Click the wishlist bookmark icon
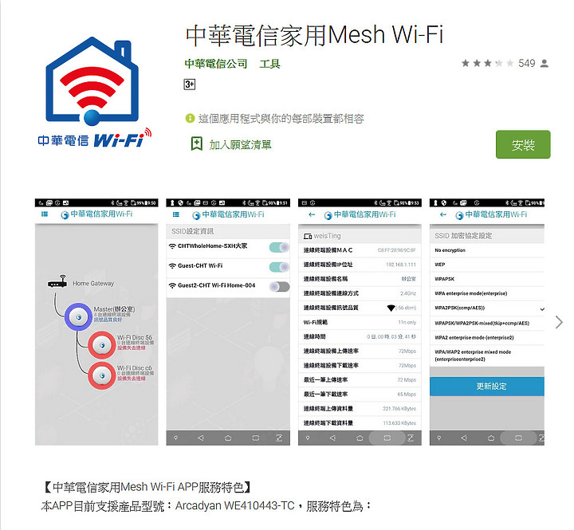This screenshot has width=574, height=530. tap(197, 143)
